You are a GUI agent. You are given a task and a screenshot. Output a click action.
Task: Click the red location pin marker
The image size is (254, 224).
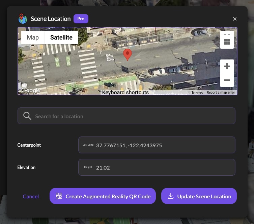coord(127,54)
